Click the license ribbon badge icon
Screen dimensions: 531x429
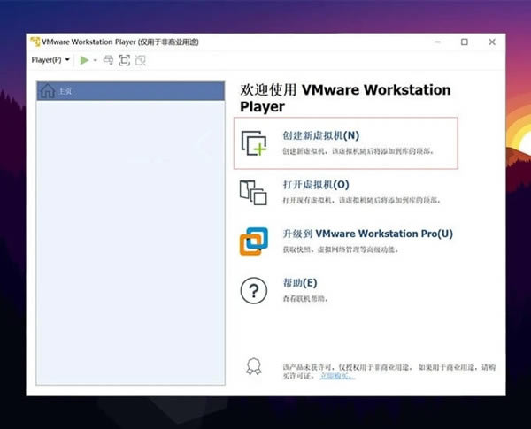[x=254, y=366]
